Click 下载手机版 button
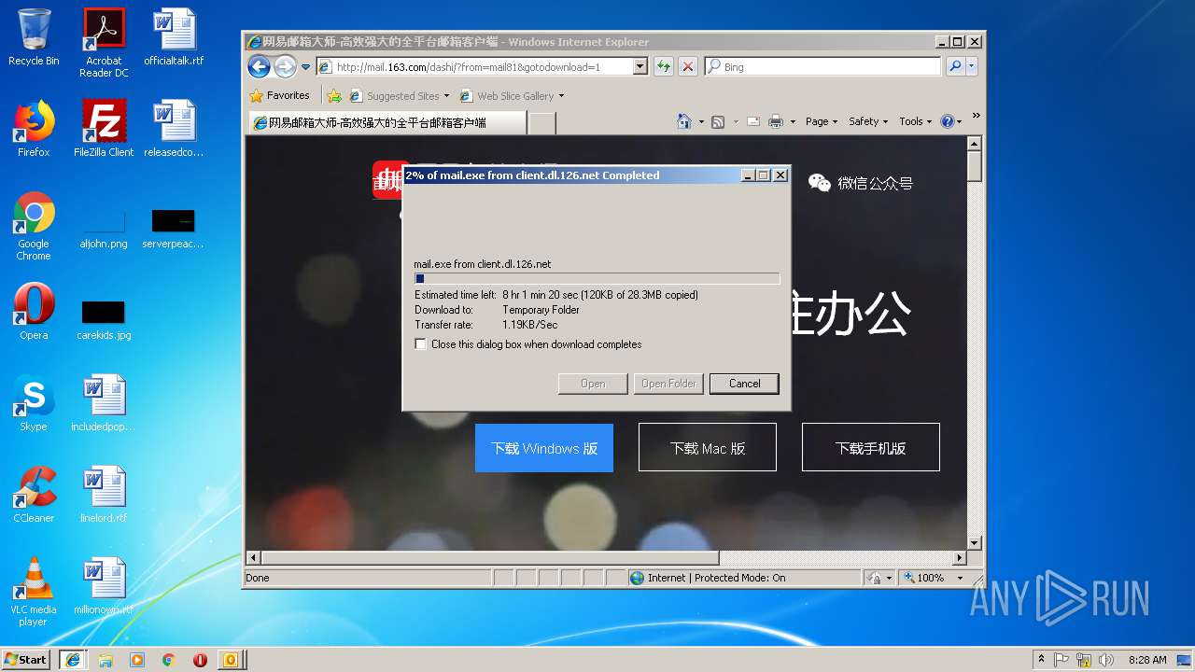 click(871, 448)
